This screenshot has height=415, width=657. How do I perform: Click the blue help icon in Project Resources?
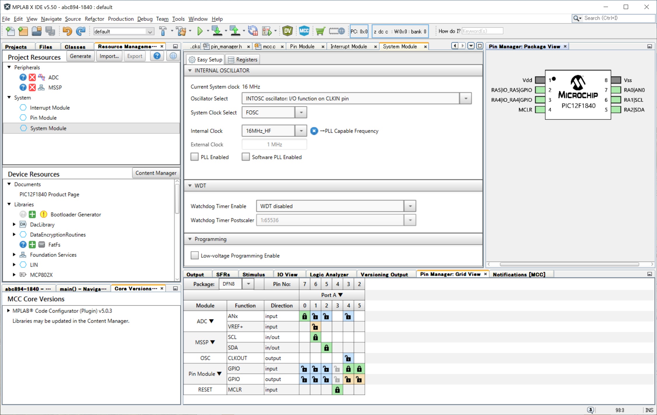(157, 56)
